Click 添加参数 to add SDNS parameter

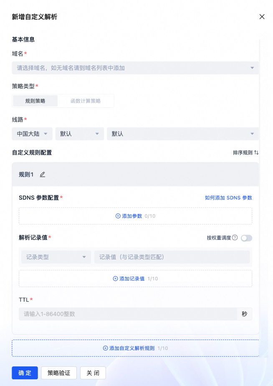point(136,216)
